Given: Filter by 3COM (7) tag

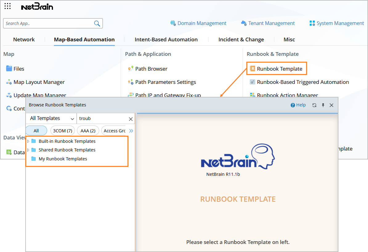Looking at the screenshot, I should coord(63,131).
